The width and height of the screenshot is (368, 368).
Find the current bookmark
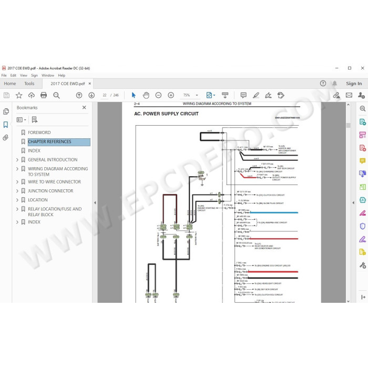[x=35, y=120]
